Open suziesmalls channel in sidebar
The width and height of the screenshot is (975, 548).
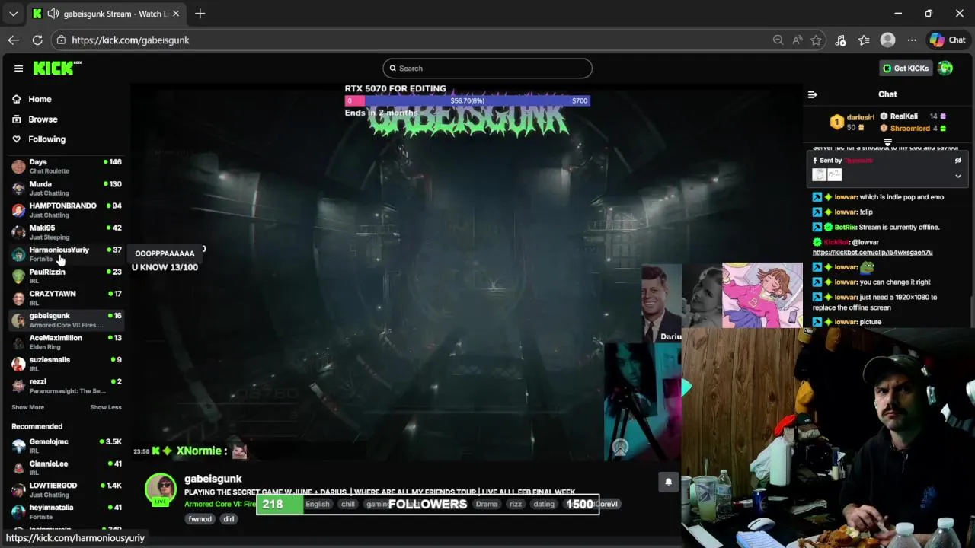pyautogui.click(x=66, y=364)
